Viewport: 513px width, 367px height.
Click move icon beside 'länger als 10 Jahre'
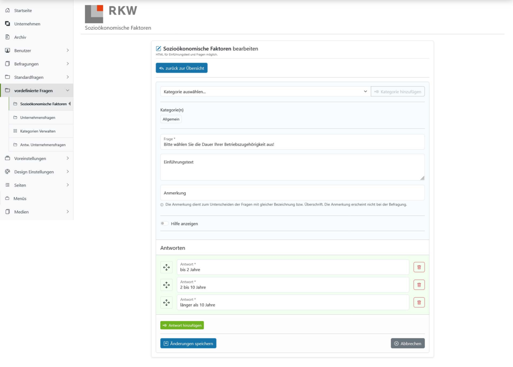pyautogui.click(x=166, y=303)
